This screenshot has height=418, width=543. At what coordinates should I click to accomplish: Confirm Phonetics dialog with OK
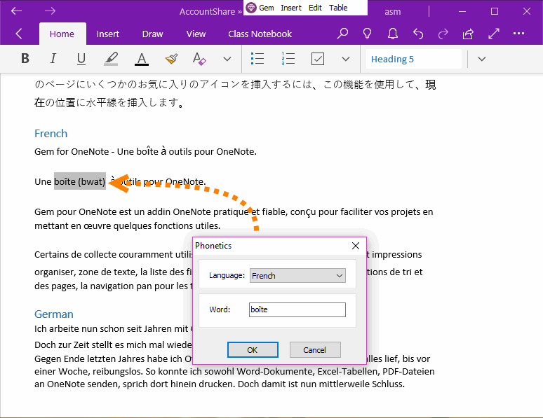(x=253, y=350)
